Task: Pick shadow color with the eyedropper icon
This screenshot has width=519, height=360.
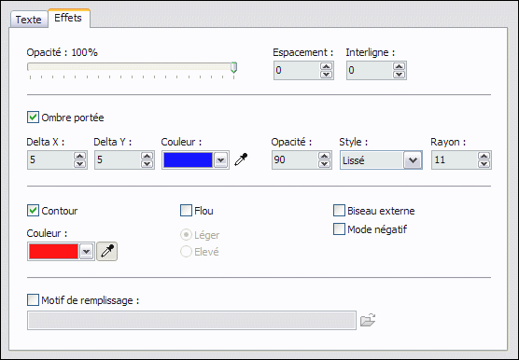Action: [x=241, y=159]
